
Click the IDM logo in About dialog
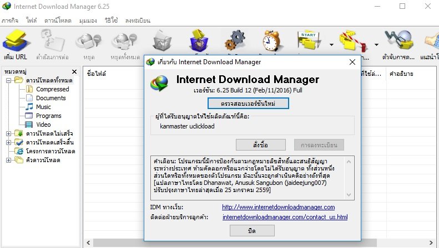click(159, 83)
